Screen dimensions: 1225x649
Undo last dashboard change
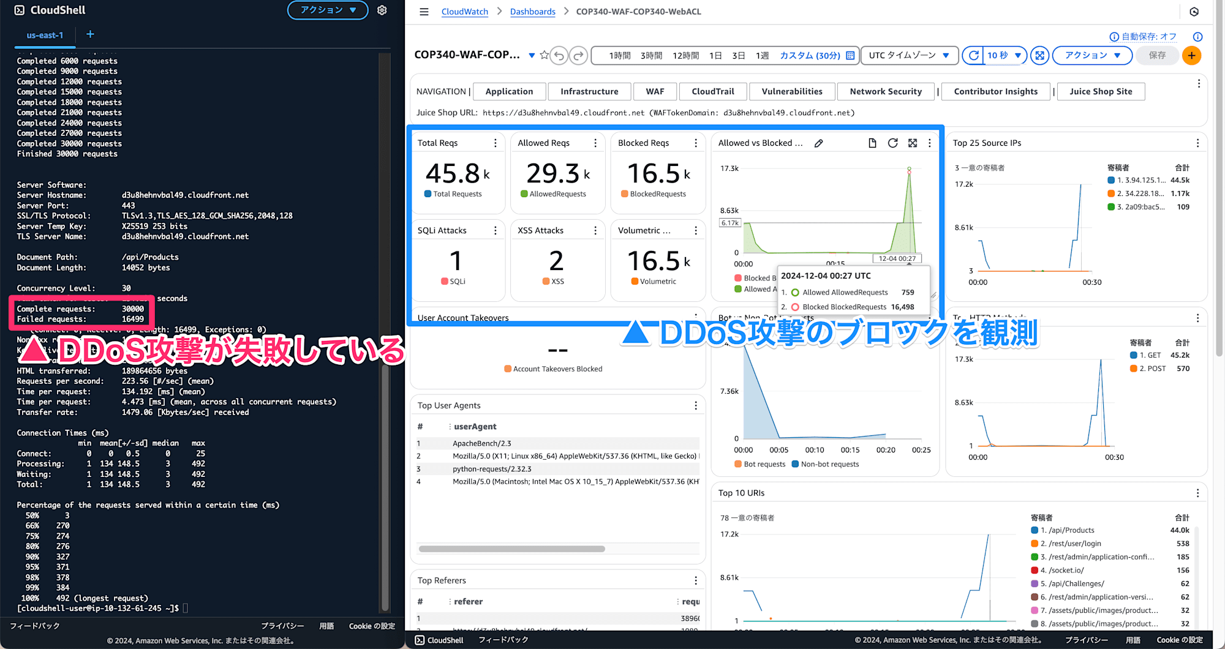(559, 56)
